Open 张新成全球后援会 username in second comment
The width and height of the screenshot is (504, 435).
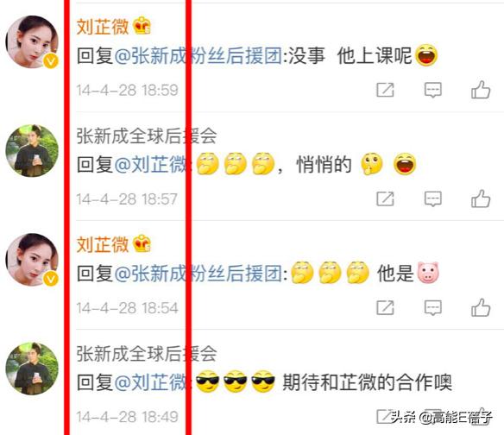tap(147, 136)
